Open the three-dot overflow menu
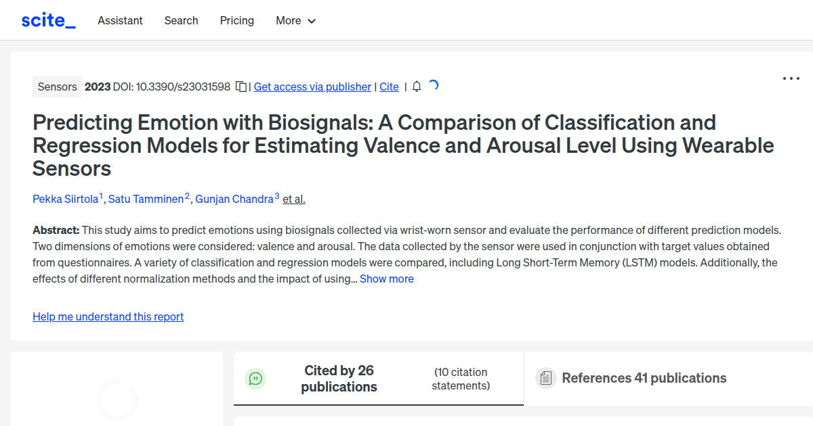Image resolution: width=813 pixels, height=426 pixels. [791, 78]
